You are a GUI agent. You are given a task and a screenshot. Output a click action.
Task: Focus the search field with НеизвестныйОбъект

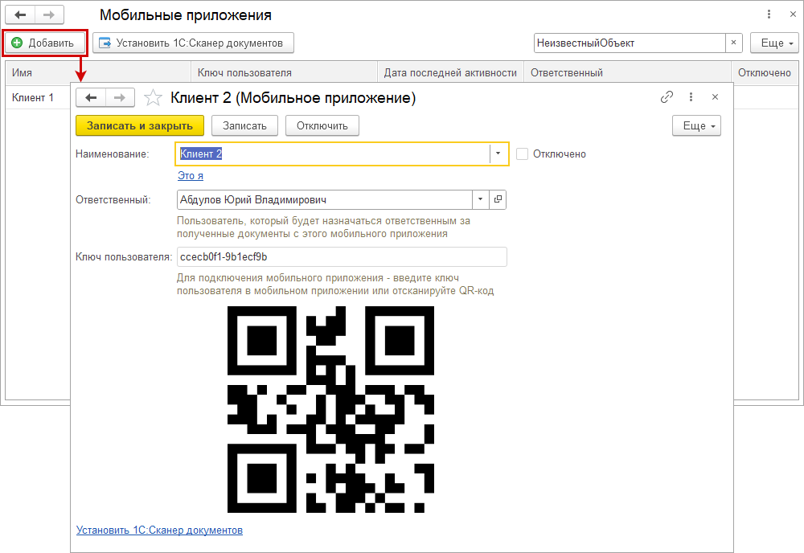630,43
